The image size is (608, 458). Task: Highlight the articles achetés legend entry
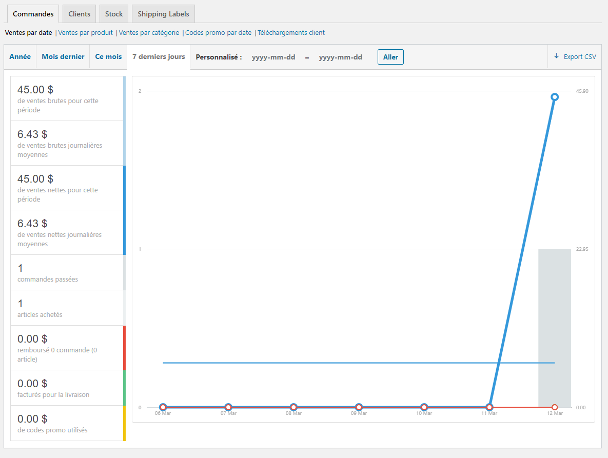(68, 308)
